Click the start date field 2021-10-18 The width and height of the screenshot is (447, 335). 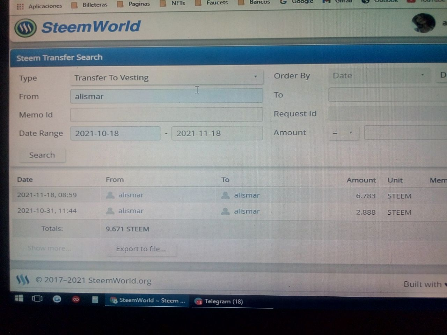tap(115, 133)
